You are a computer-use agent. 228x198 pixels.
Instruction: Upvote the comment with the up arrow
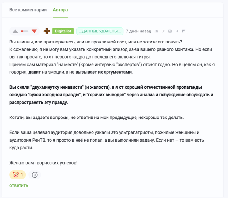point(15,31)
